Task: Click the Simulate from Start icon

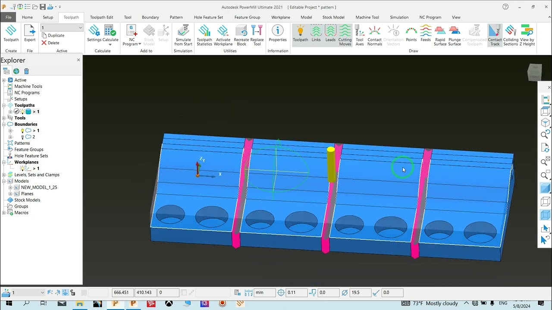Action: click(x=183, y=31)
